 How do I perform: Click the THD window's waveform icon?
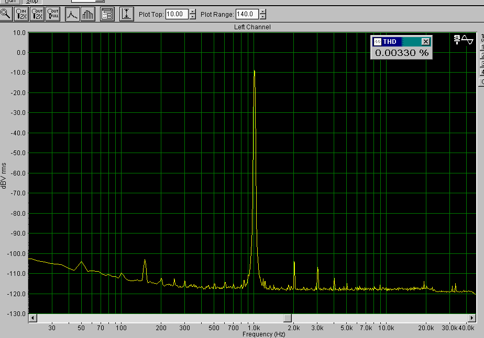pyautogui.click(x=377, y=42)
